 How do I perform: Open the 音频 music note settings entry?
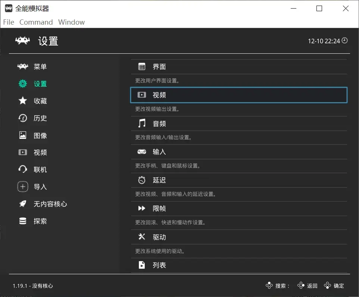pyautogui.click(x=239, y=124)
